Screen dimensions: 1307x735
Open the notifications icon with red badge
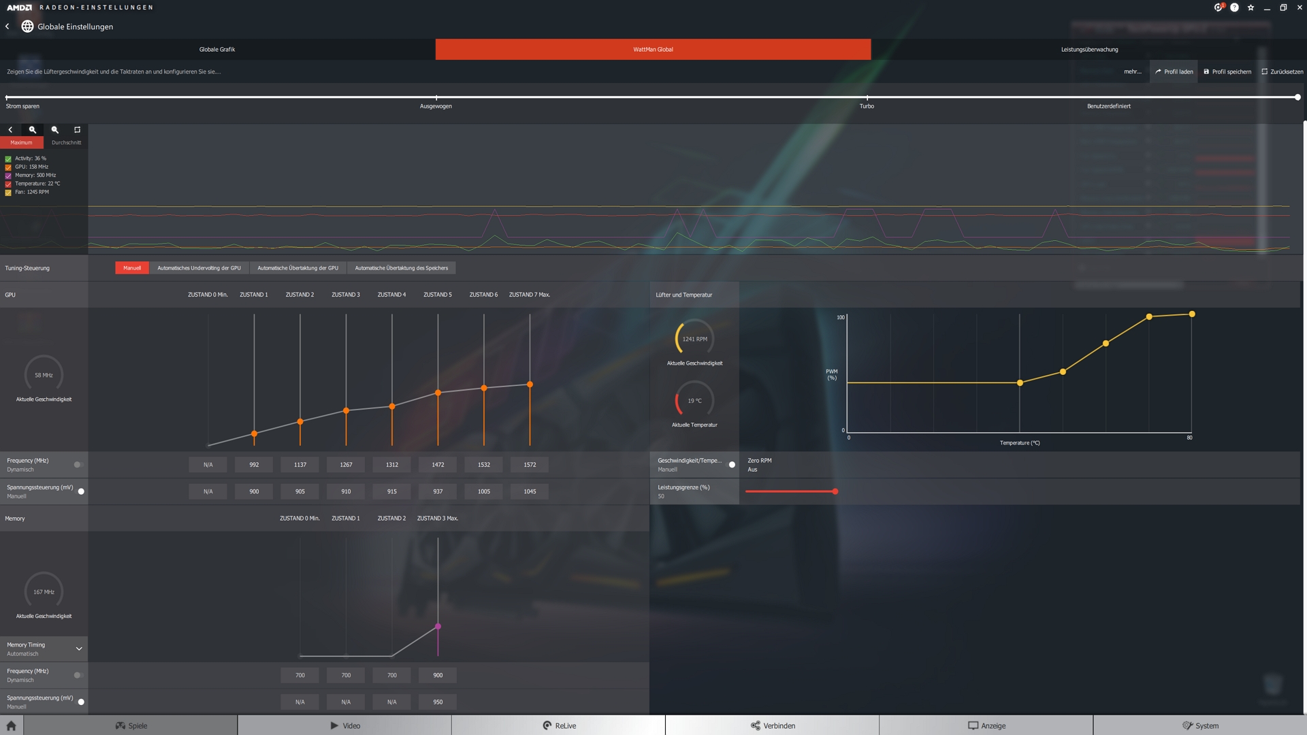tap(1219, 7)
